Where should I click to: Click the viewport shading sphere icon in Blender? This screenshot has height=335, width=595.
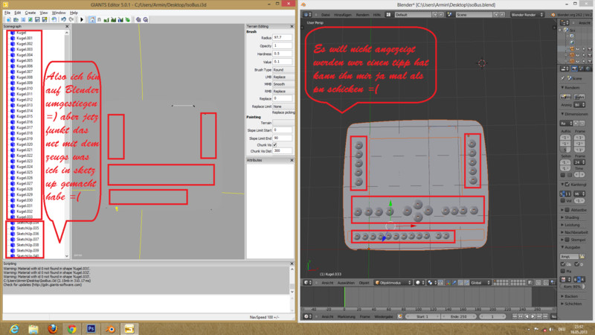point(419,283)
